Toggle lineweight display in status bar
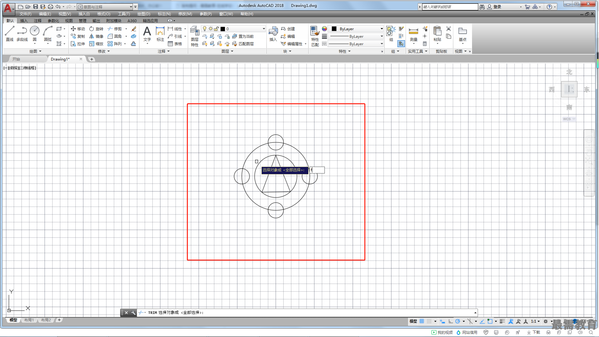599x337 pixels. pos(502,321)
